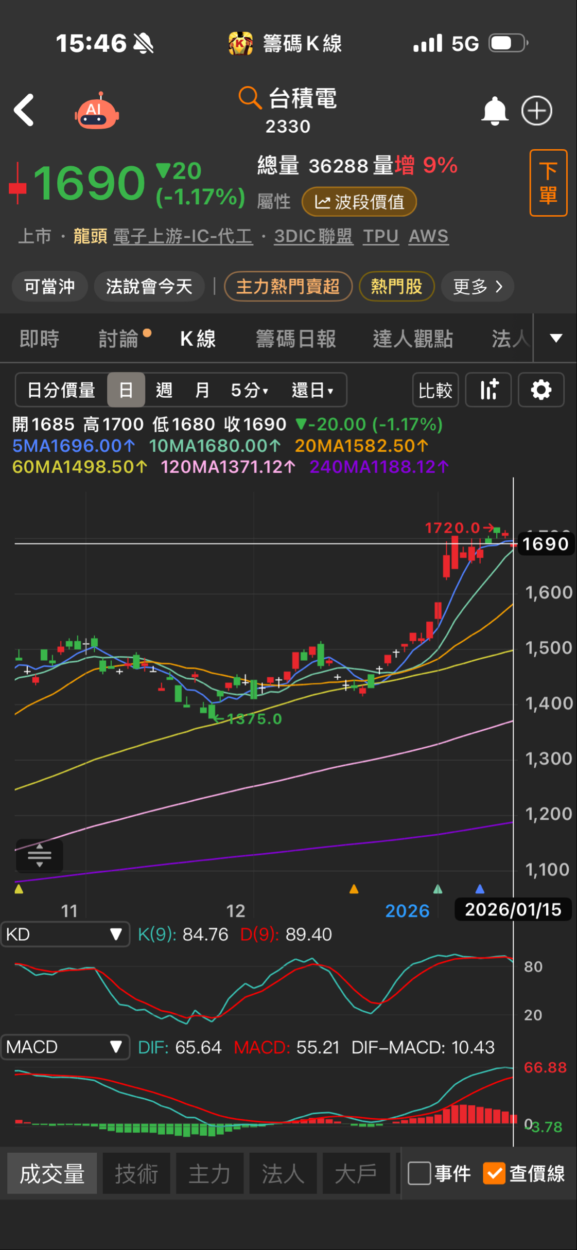Tap the battery status icon
Image resolution: width=577 pixels, height=1250 pixels.
click(x=509, y=43)
